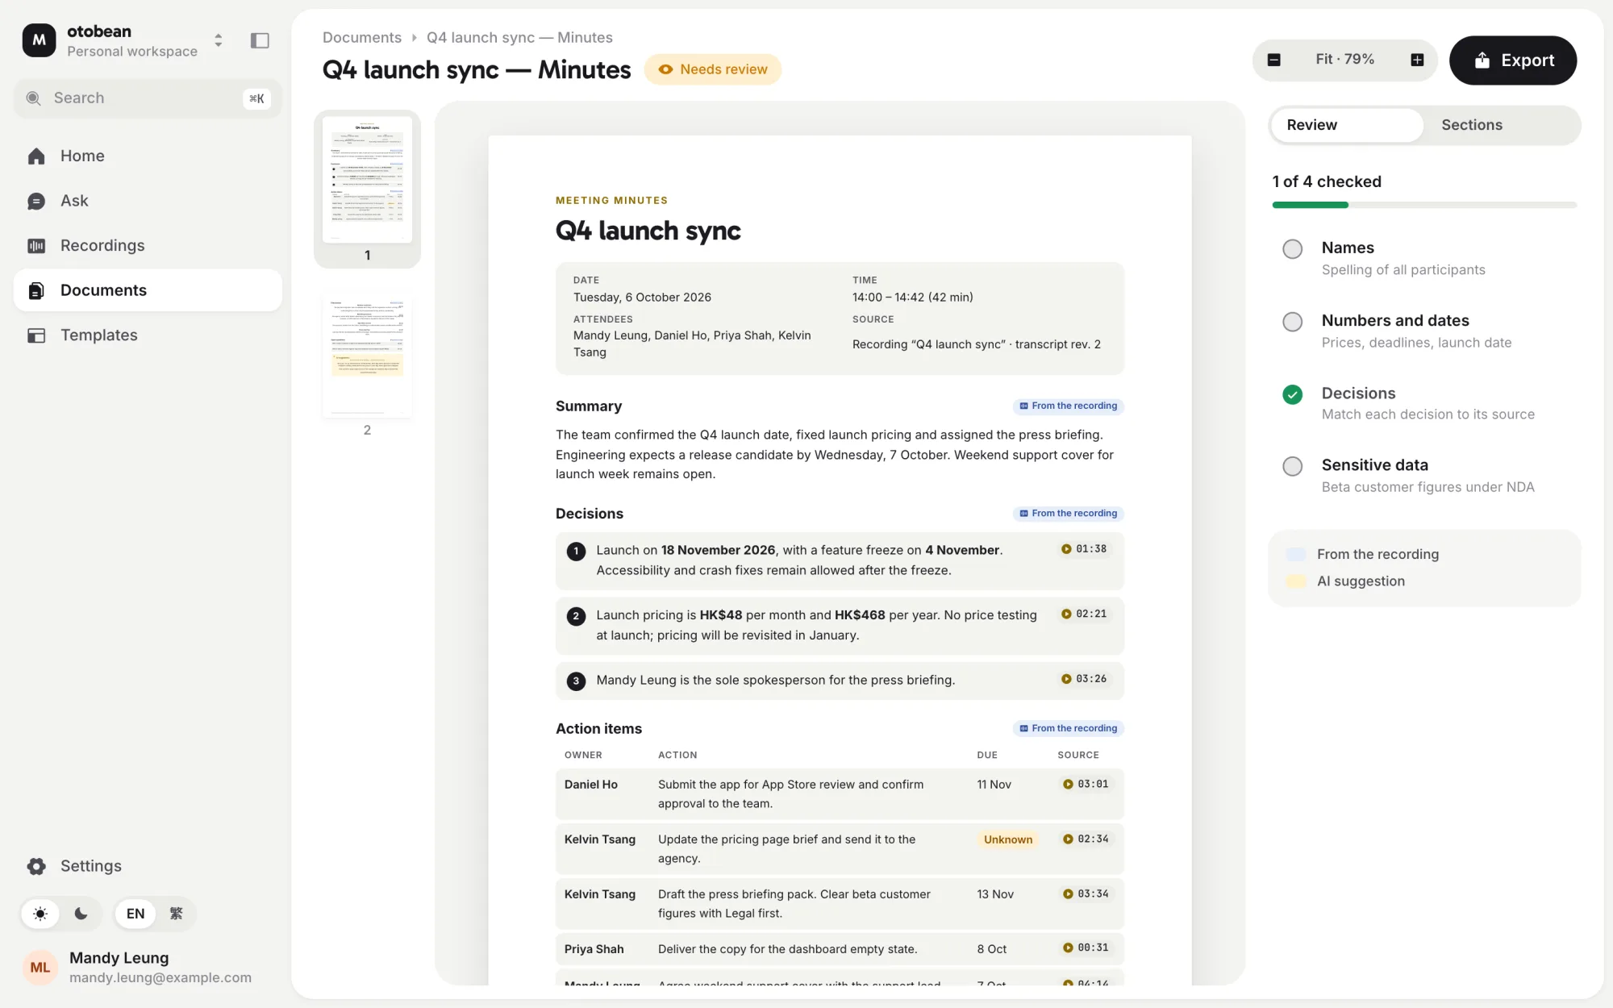Focus the Search field
The image size is (1613, 1008).
[148, 98]
